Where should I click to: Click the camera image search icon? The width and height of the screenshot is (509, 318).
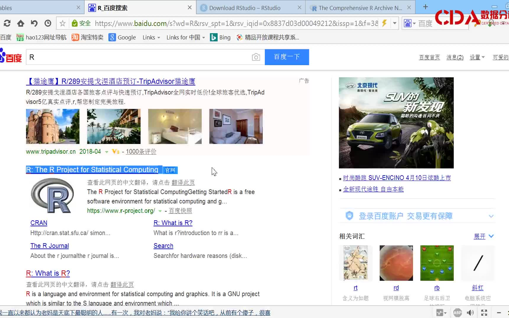coord(256,57)
